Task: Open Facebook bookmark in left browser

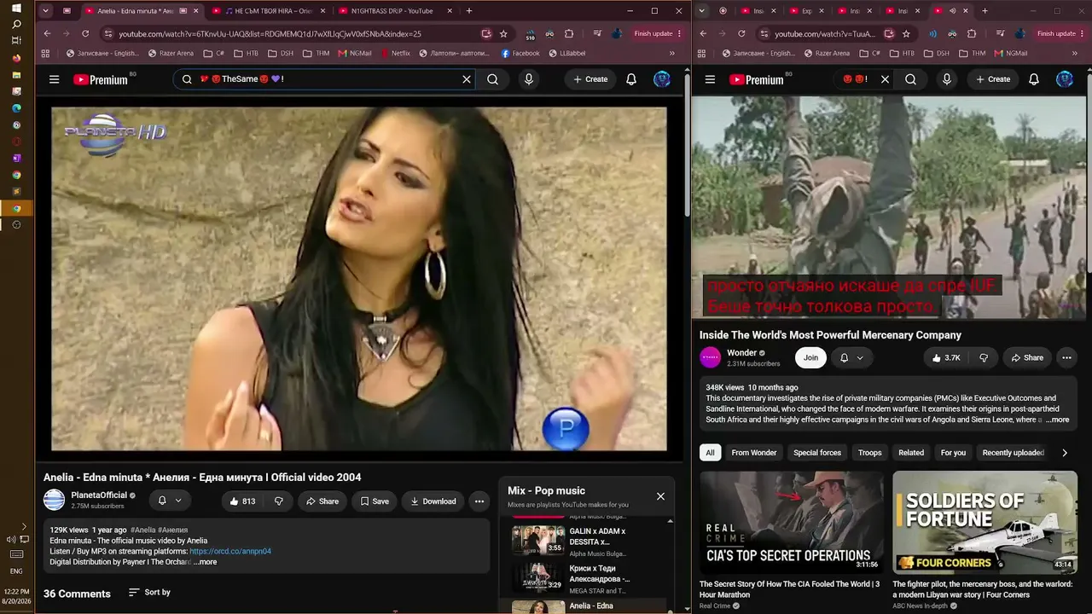Action: pos(520,53)
